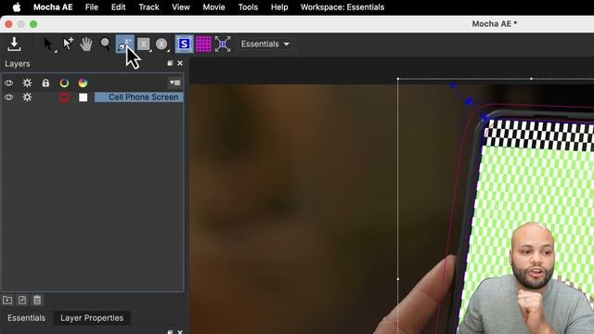Select the rectangle X-Spline shape tool
This screenshot has height=334, width=594.
[x=143, y=44]
